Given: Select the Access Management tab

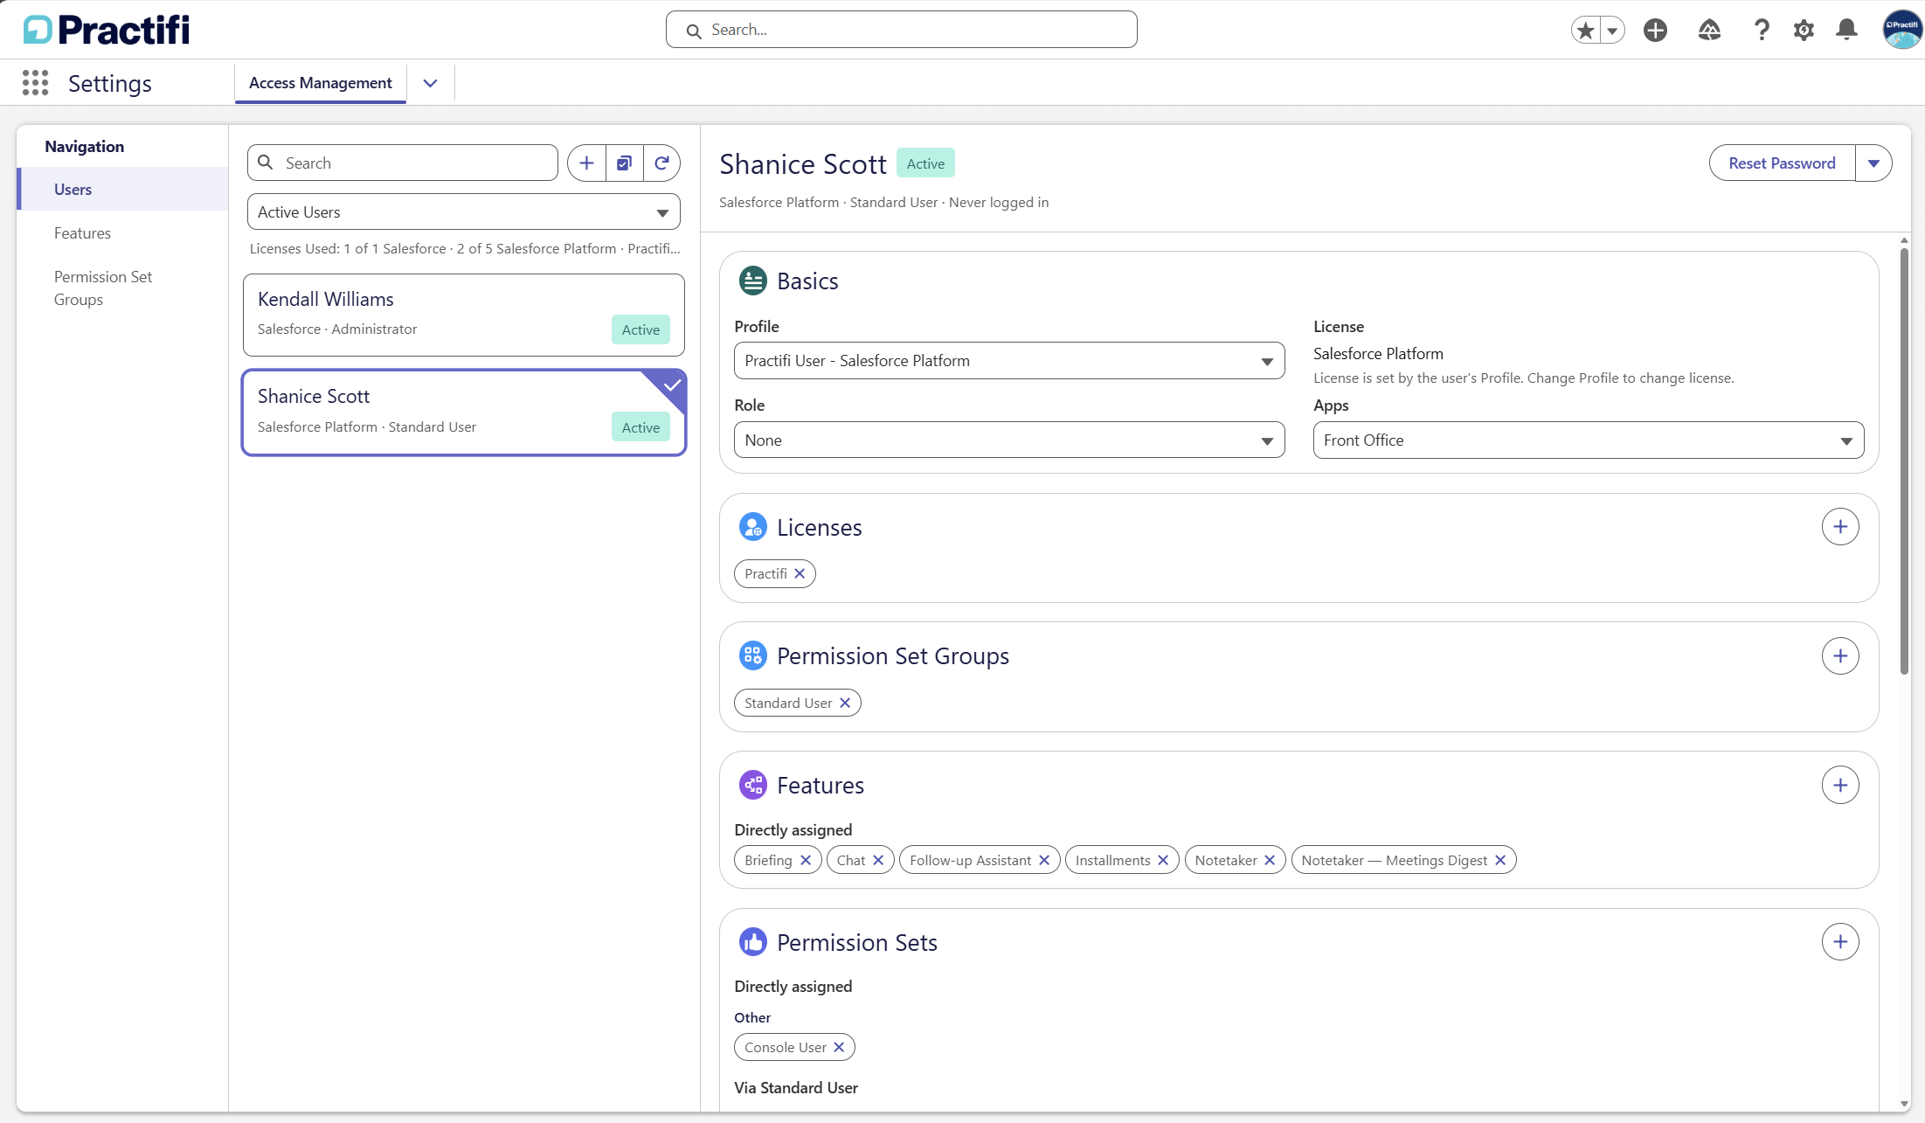Looking at the screenshot, I should (x=320, y=83).
